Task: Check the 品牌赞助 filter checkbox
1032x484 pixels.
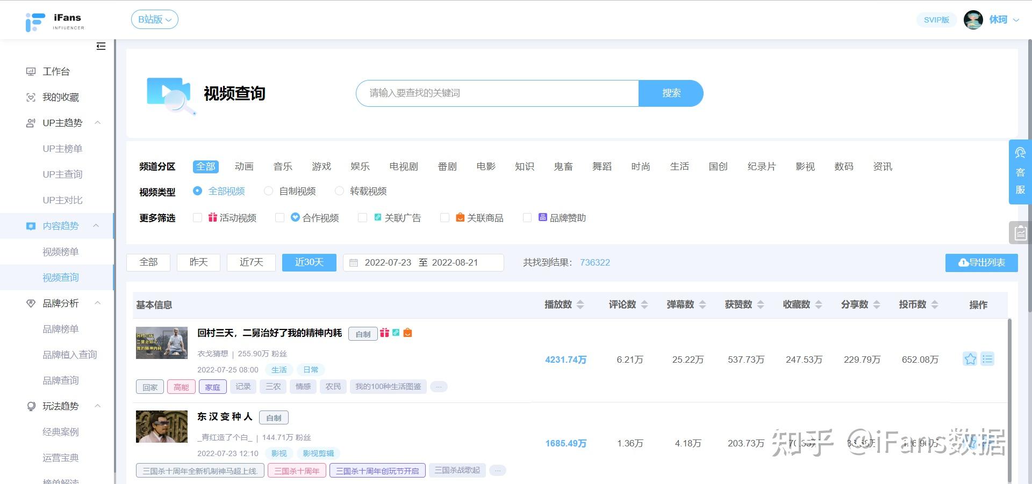Action: [527, 218]
